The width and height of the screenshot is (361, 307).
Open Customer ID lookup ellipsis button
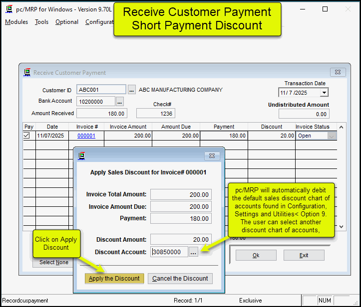(131, 90)
